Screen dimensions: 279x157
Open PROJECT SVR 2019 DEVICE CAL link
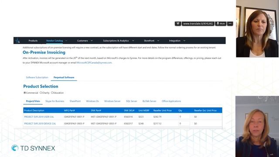click(x=40, y=123)
